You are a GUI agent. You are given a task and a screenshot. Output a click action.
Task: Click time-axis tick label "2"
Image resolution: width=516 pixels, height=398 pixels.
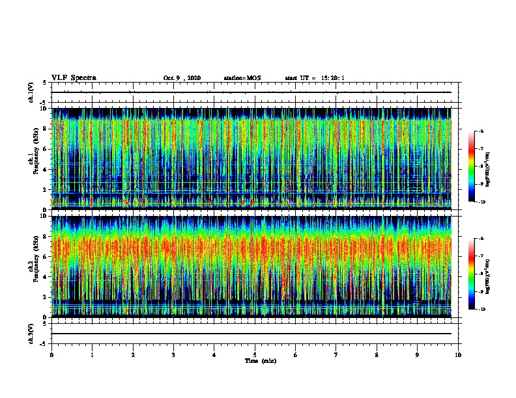point(133,355)
